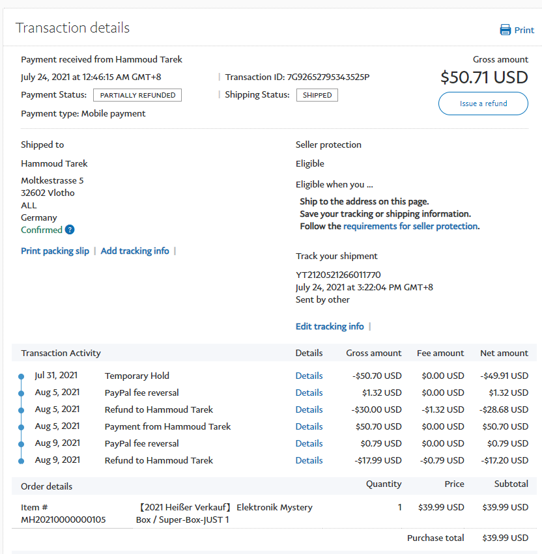Select the tracking number YT2120521266011770
The width and height of the screenshot is (542, 554).
(338, 275)
